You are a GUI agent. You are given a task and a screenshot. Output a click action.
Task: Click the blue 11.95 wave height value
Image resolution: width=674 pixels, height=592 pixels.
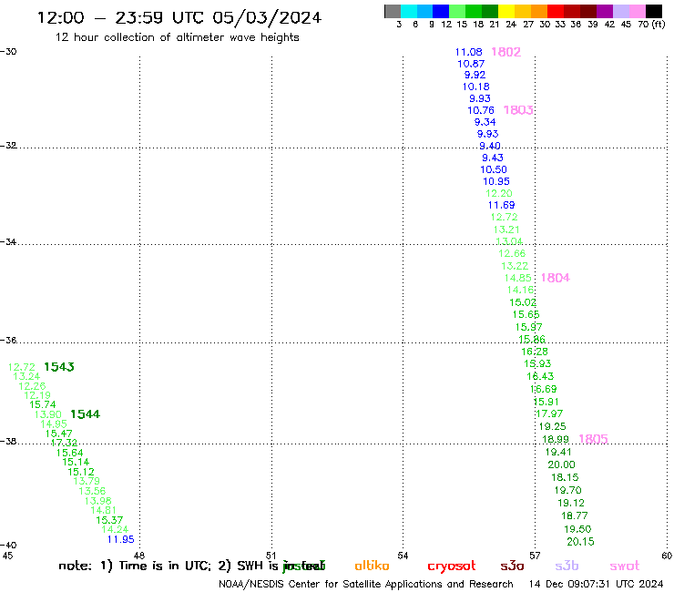[121, 540]
